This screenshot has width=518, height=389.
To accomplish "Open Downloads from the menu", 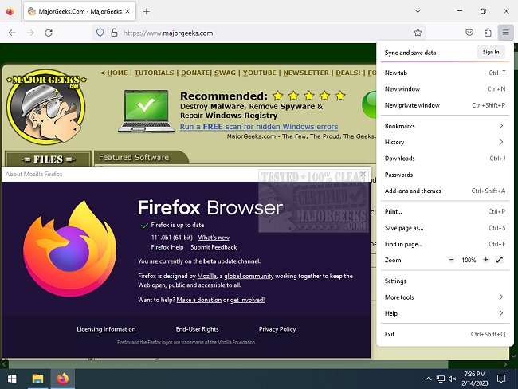I will tap(445, 159).
